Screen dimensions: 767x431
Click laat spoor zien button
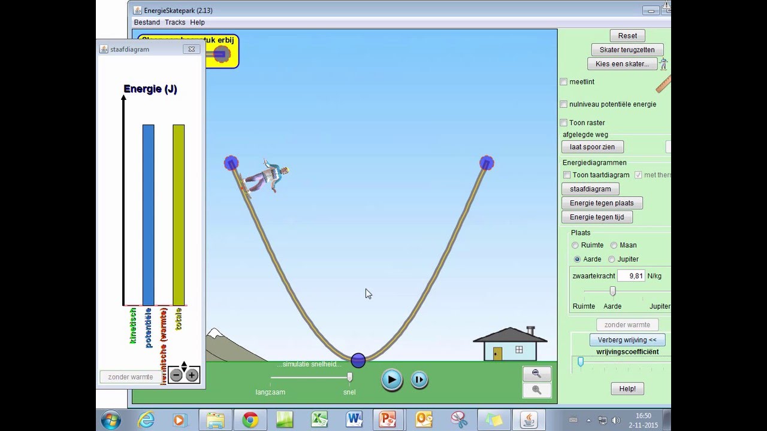click(x=593, y=147)
